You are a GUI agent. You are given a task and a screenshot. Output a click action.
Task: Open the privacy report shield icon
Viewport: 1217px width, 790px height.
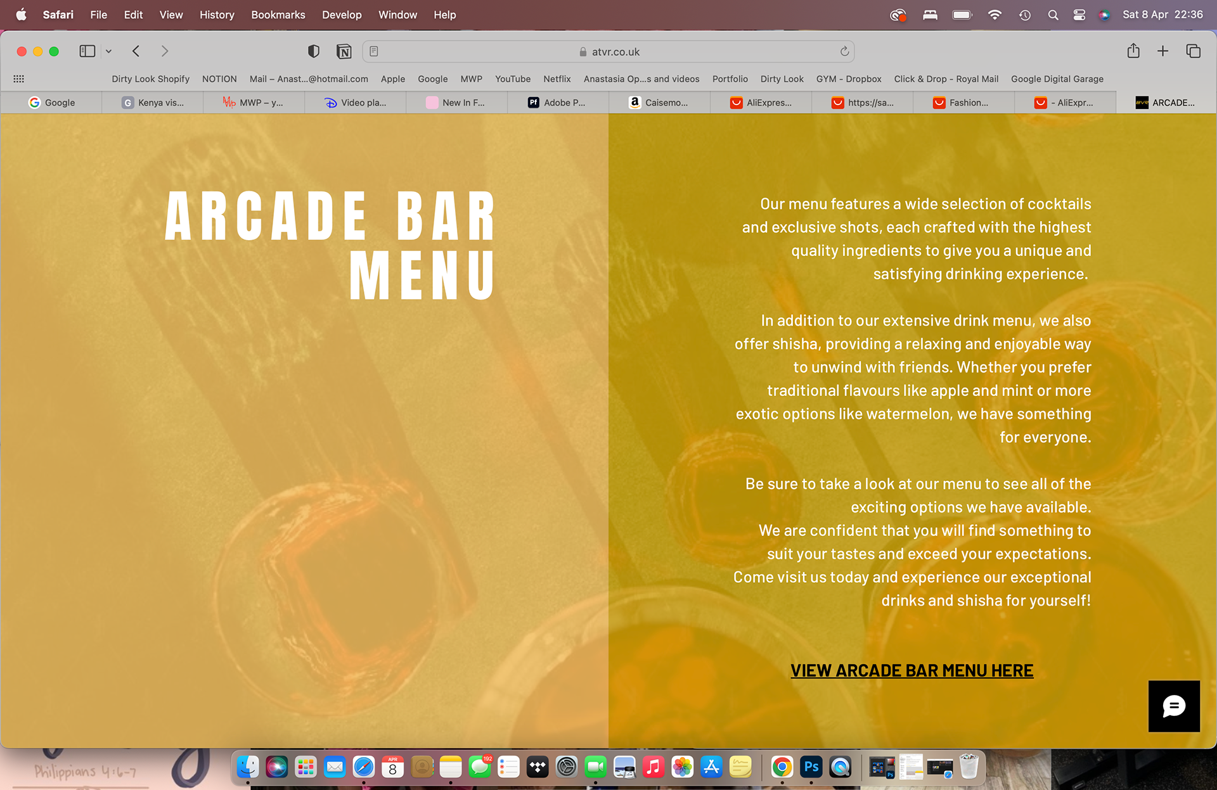(x=313, y=51)
